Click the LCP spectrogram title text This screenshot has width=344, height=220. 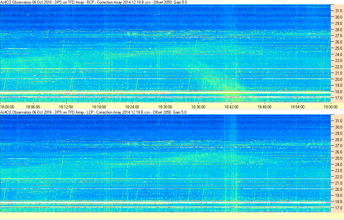click(x=93, y=112)
